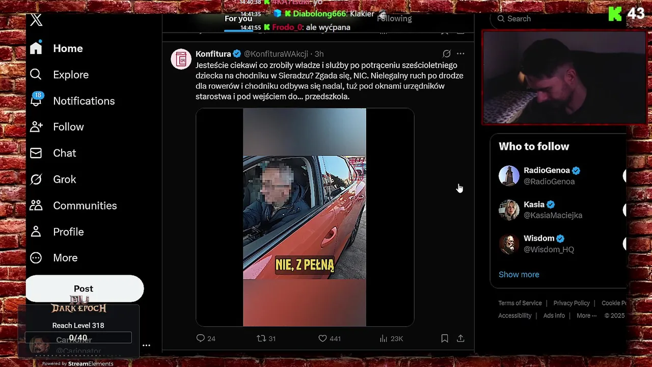The image size is (652, 367).
Task: Click the share icon on Konfitura post
Action: [460, 338]
